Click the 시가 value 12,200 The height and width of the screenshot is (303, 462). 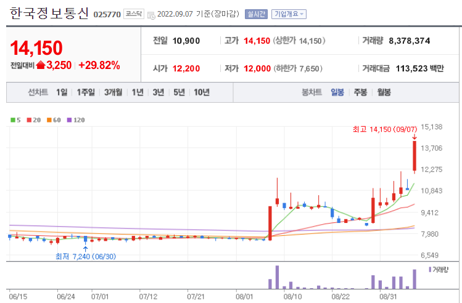click(x=186, y=68)
